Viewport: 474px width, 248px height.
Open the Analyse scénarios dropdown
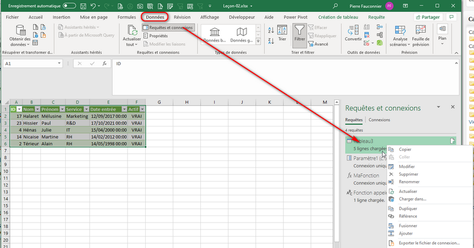click(x=399, y=36)
